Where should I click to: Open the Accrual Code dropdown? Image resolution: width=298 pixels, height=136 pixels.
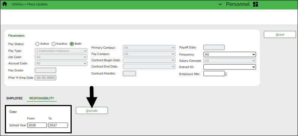pyautogui.click(x=61, y=64)
